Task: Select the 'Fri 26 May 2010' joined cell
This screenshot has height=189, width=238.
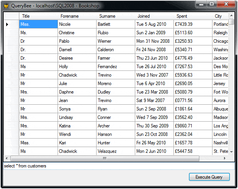Action: 154,143
